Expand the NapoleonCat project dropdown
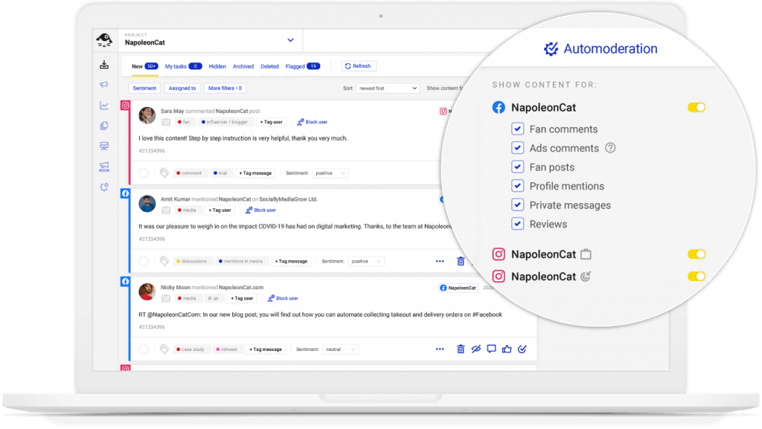Screen dimensions: 762x429 click(x=290, y=40)
